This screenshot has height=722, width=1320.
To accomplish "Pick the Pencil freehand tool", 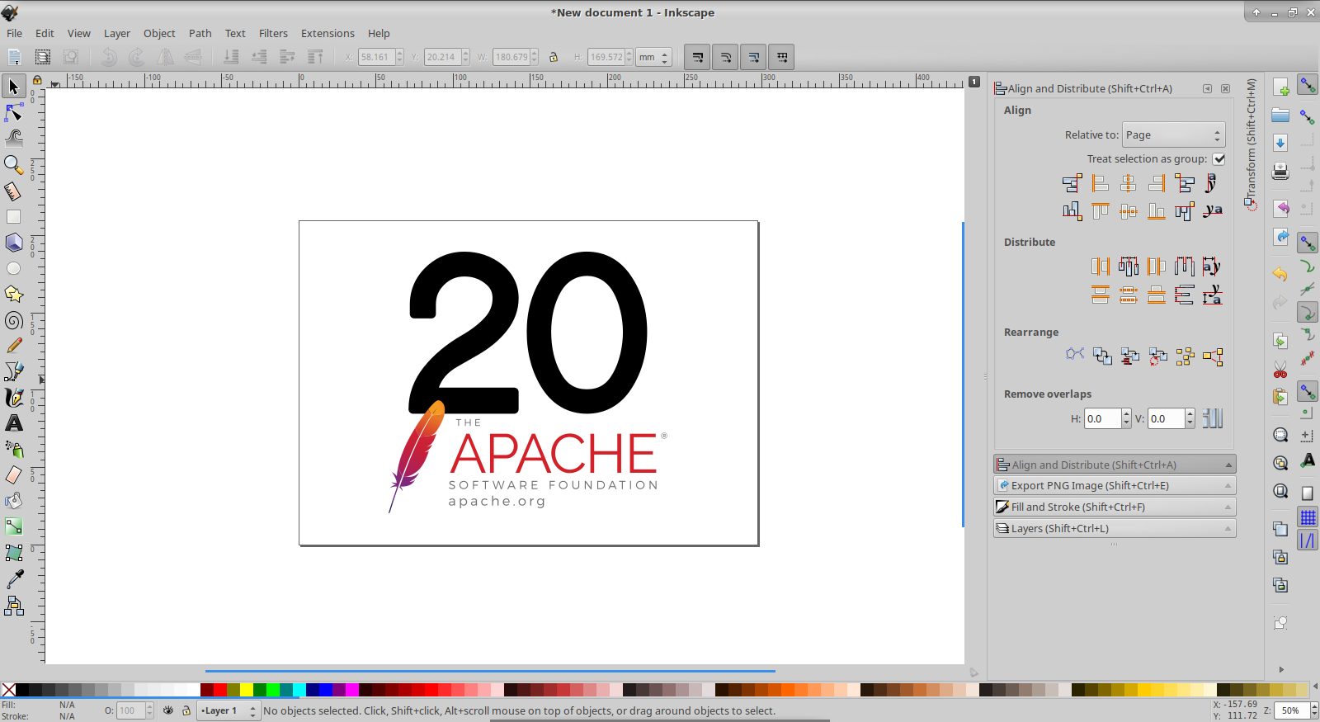I will [x=14, y=346].
